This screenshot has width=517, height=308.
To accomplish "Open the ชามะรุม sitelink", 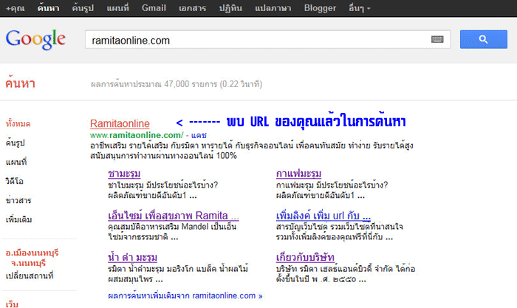I will (124, 174).
